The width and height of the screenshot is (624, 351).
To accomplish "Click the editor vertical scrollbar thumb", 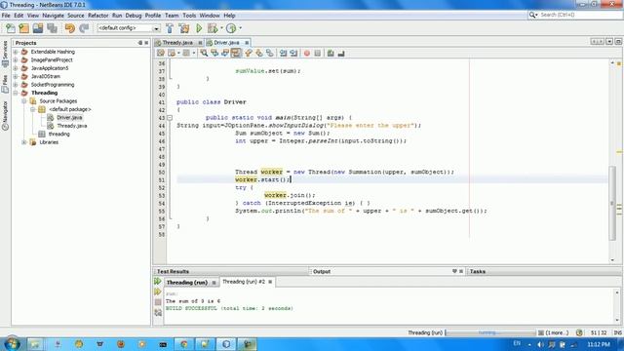I will click(612, 203).
